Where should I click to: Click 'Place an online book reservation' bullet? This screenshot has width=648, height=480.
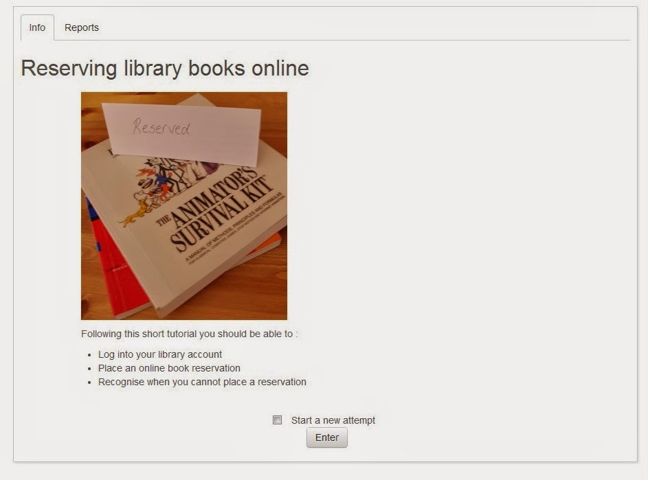pyautogui.click(x=169, y=368)
